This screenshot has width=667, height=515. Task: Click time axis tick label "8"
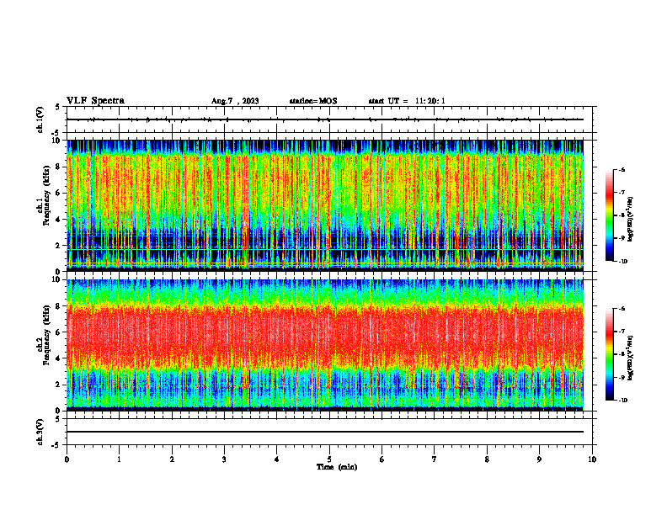(x=487, y=459)
